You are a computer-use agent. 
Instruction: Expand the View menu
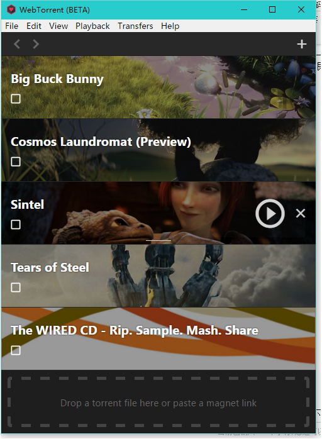(58, 26)
